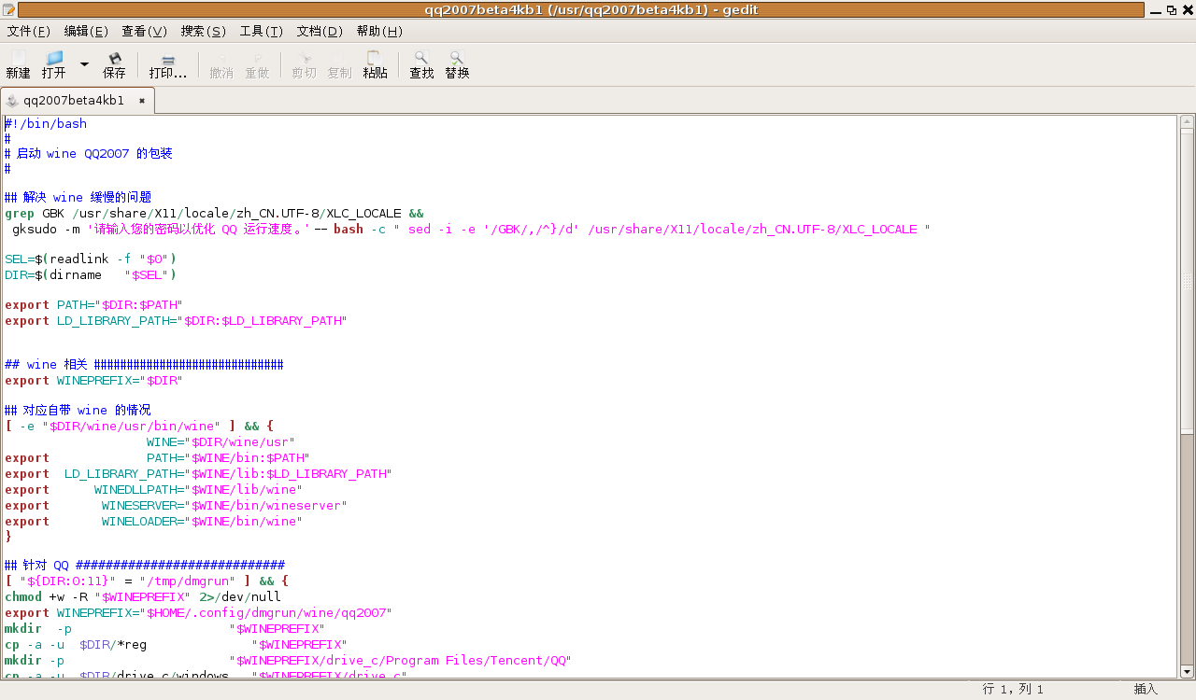
Task: Open the View (查看) menu
Action: tap(144, 31)
